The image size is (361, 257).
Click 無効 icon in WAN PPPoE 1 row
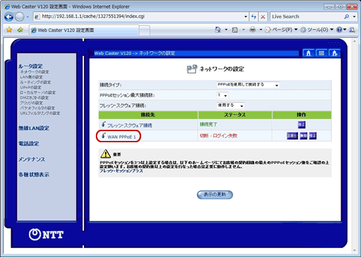point(303,136)
